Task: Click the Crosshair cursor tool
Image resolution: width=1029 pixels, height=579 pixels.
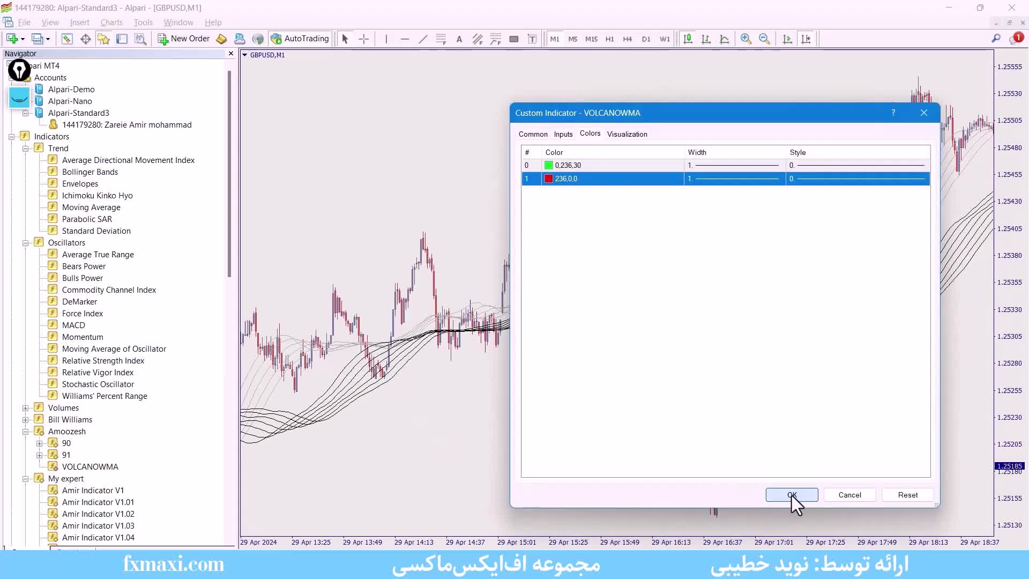Action: 363,39
